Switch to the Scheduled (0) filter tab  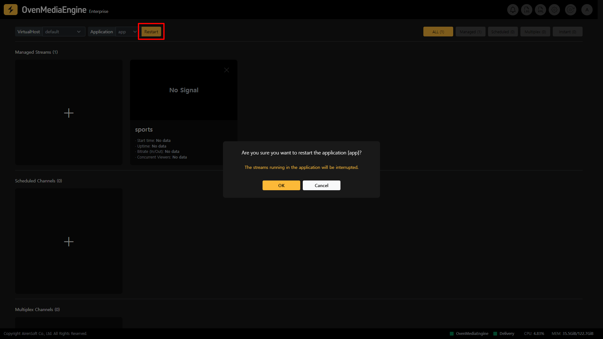pos(503,32)
